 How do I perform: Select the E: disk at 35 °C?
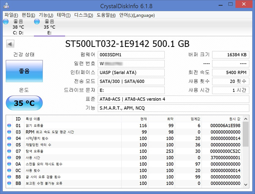[50, 27]
